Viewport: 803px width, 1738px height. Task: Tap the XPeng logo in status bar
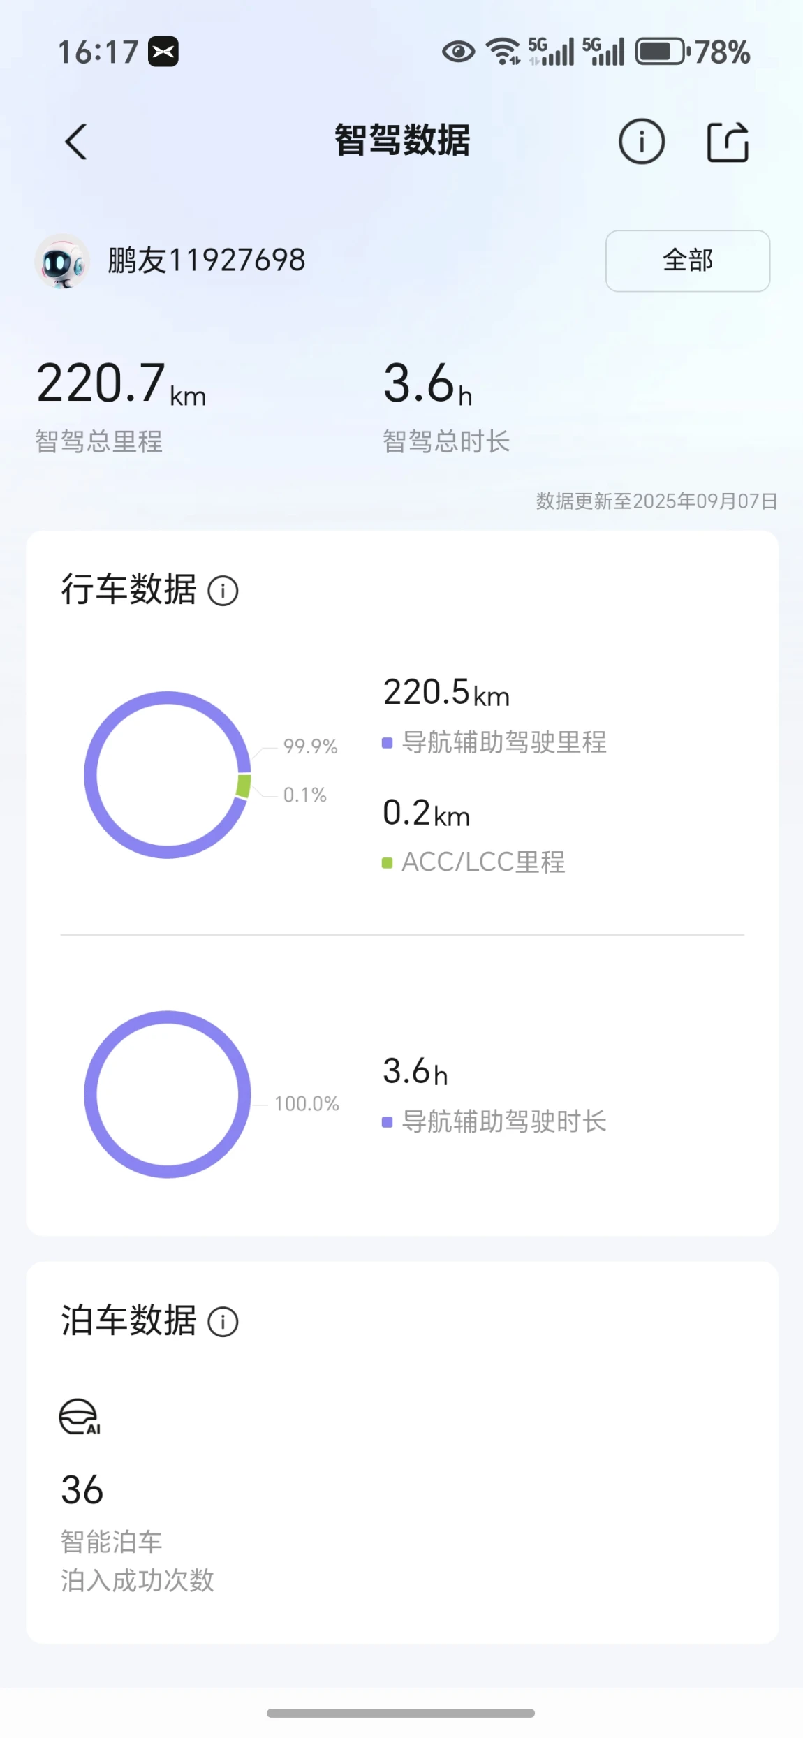163,52
